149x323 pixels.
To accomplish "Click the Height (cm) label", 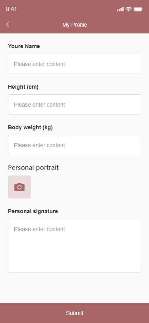I will 23,87.
